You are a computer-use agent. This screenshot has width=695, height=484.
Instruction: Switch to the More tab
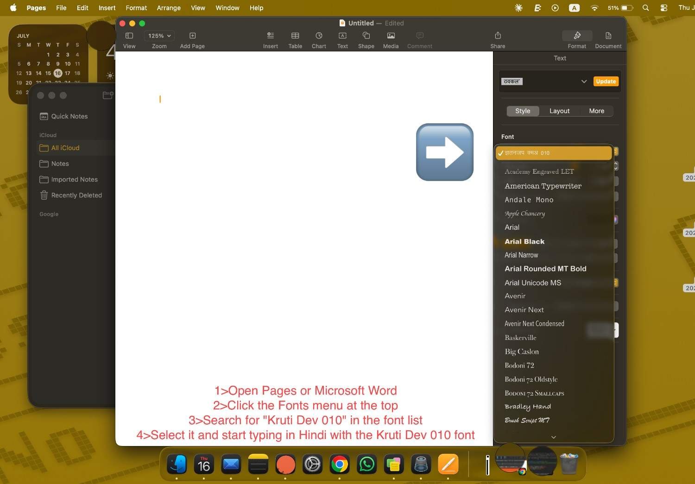tap(596, 111)
